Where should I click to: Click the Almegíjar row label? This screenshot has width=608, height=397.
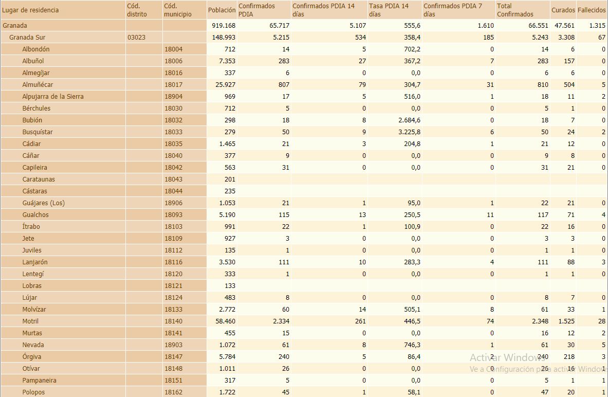[35, 73]
